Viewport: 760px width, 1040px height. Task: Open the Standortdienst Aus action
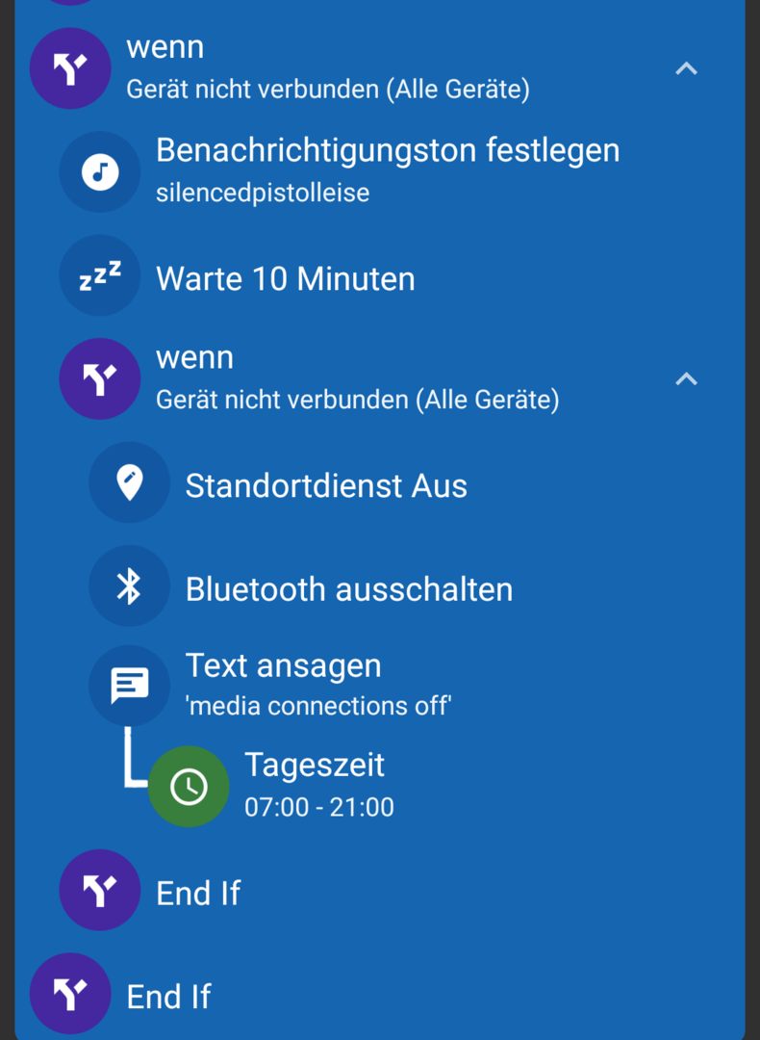point(326,486)
